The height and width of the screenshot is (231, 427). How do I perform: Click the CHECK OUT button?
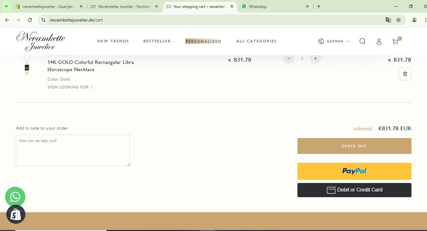(354, 146)
